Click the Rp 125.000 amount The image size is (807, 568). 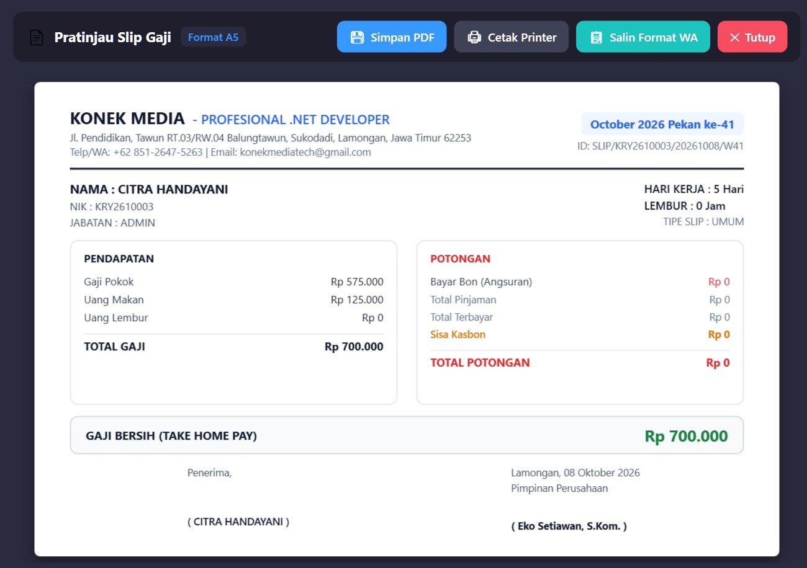coord(357,300)
